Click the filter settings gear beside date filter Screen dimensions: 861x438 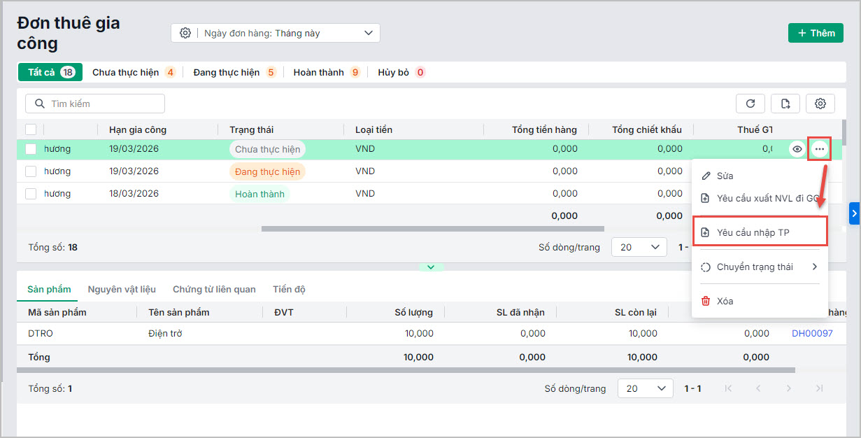185,33
